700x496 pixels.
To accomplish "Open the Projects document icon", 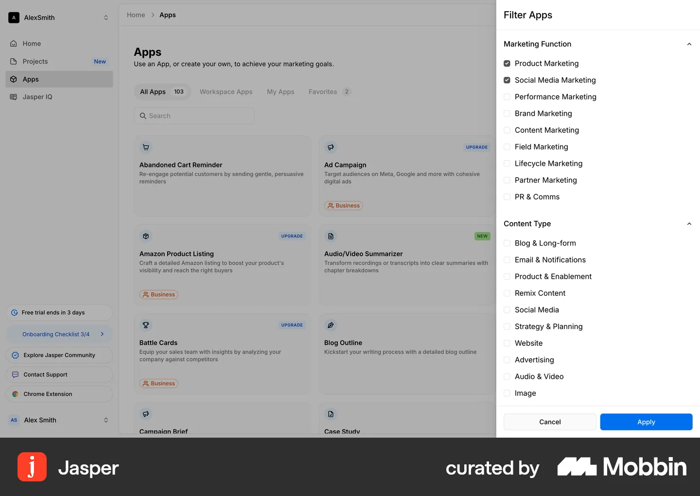I will coord(14,61).
